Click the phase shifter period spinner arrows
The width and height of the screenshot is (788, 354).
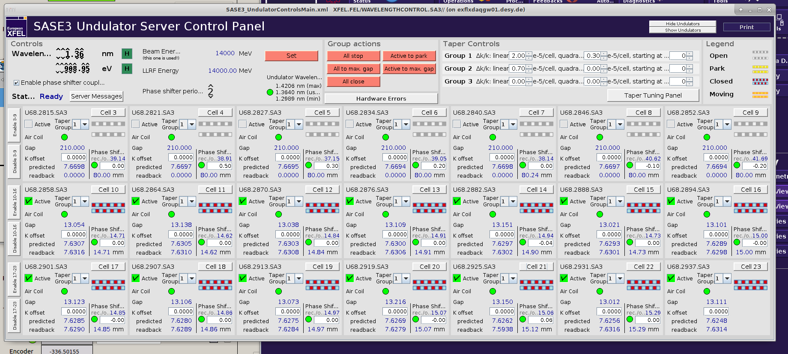coord(210,91)
